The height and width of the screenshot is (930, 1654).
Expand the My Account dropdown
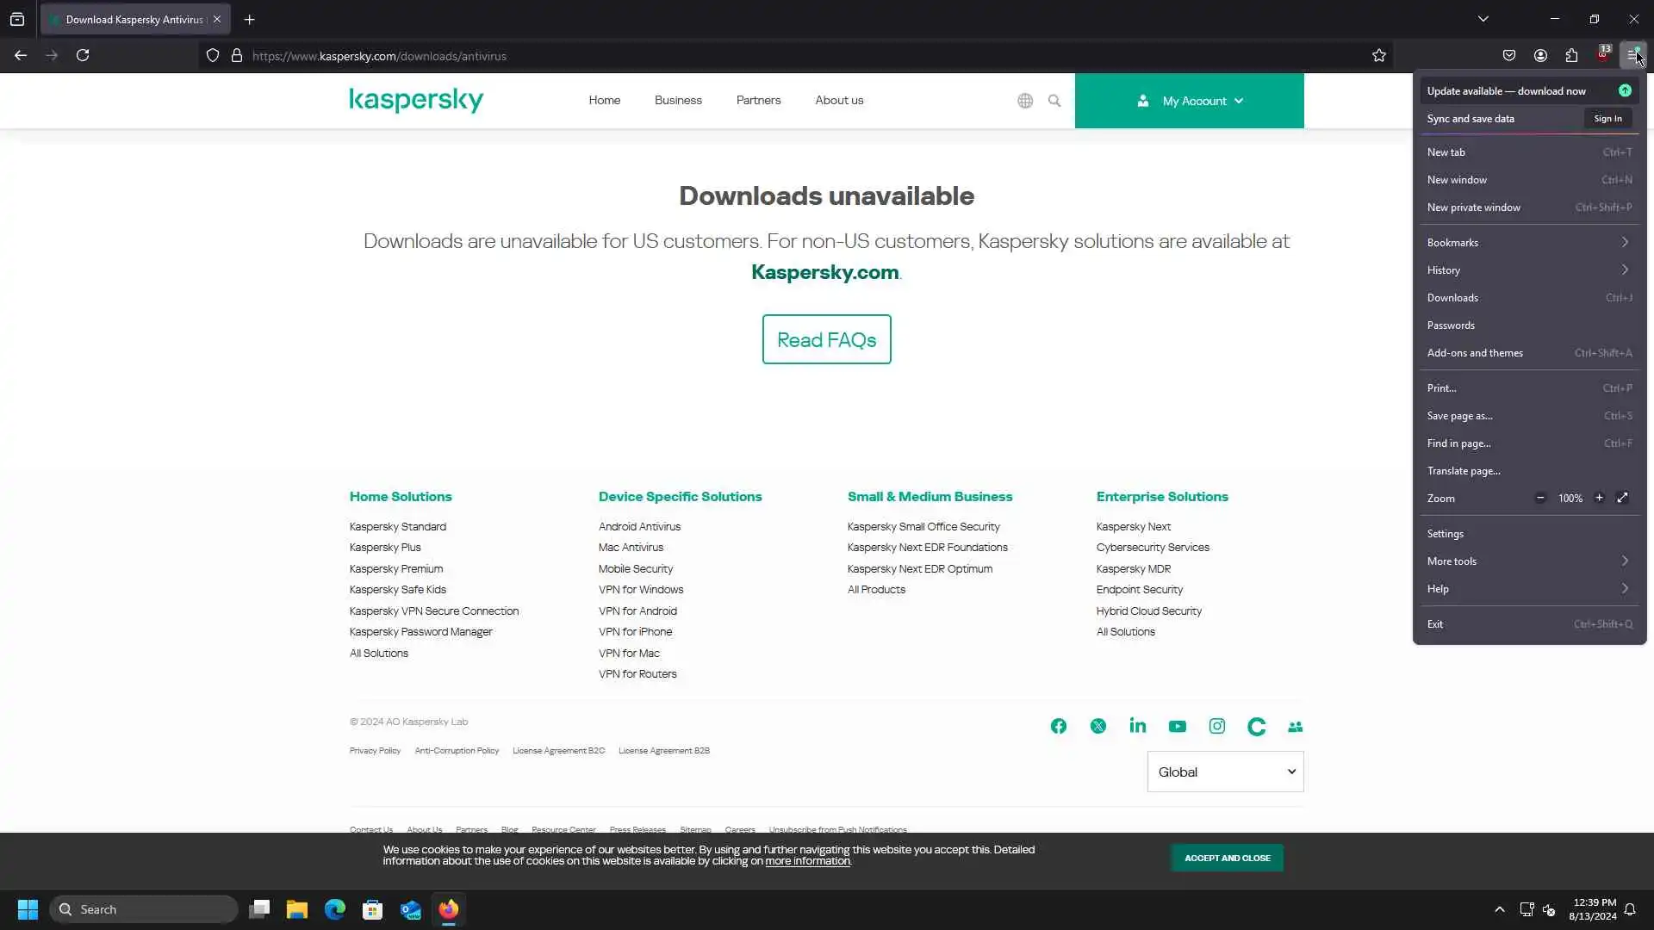pyautogui.click(x=1189, y=101)
